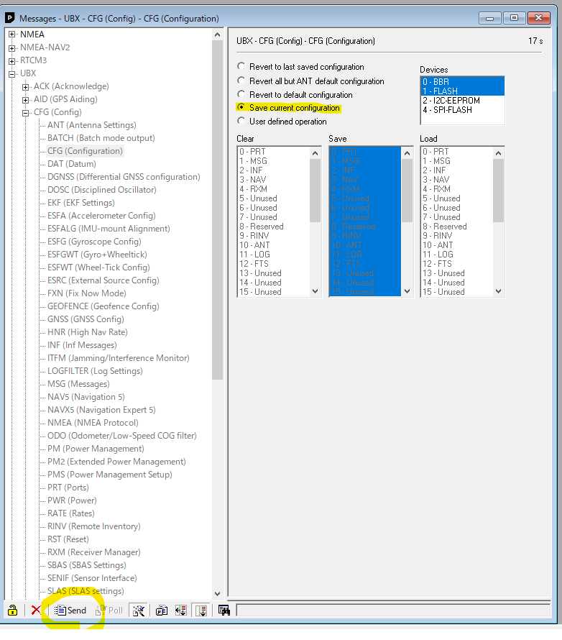The width and height of the screenshot is (562, 640).
Task: Click Load list scroll up arrow
Action: [x=498, y=153]
